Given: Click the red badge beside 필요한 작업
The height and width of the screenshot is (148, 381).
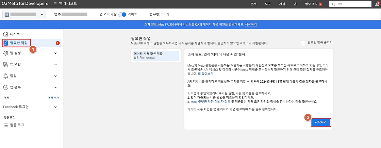Looking at the screenshot, I should click(57, 43).
